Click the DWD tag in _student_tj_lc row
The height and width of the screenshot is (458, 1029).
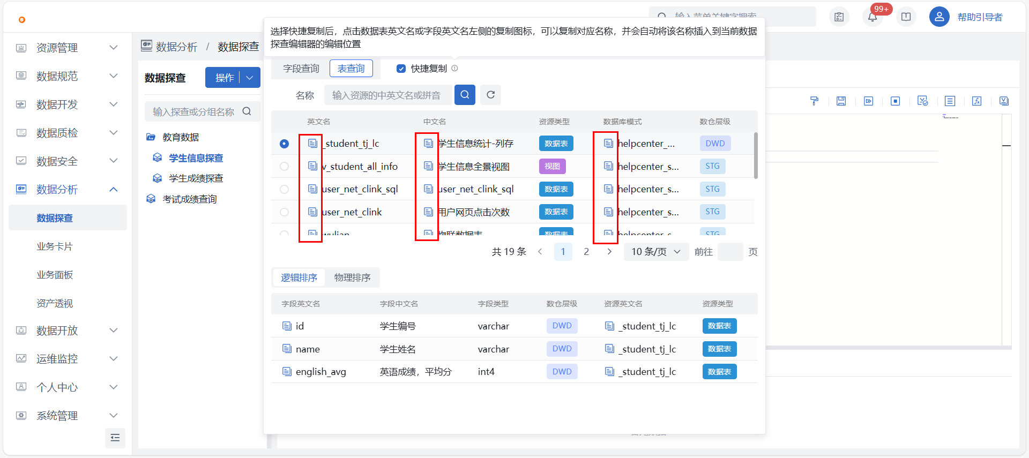pyautogui.click(x=715, y=144)
